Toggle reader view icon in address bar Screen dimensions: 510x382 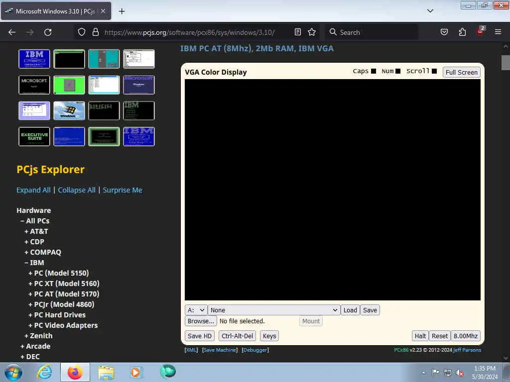pyautogui.click(x=298, y=32)
